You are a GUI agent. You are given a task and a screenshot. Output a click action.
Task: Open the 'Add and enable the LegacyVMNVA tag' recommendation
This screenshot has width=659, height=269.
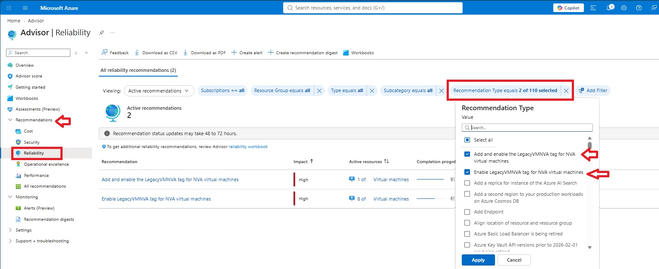coord(170,179)
